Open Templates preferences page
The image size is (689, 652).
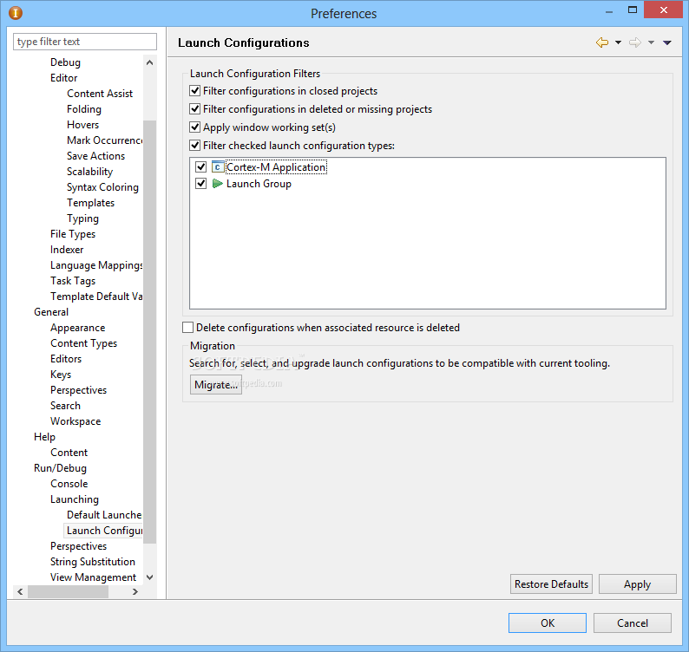90,203
